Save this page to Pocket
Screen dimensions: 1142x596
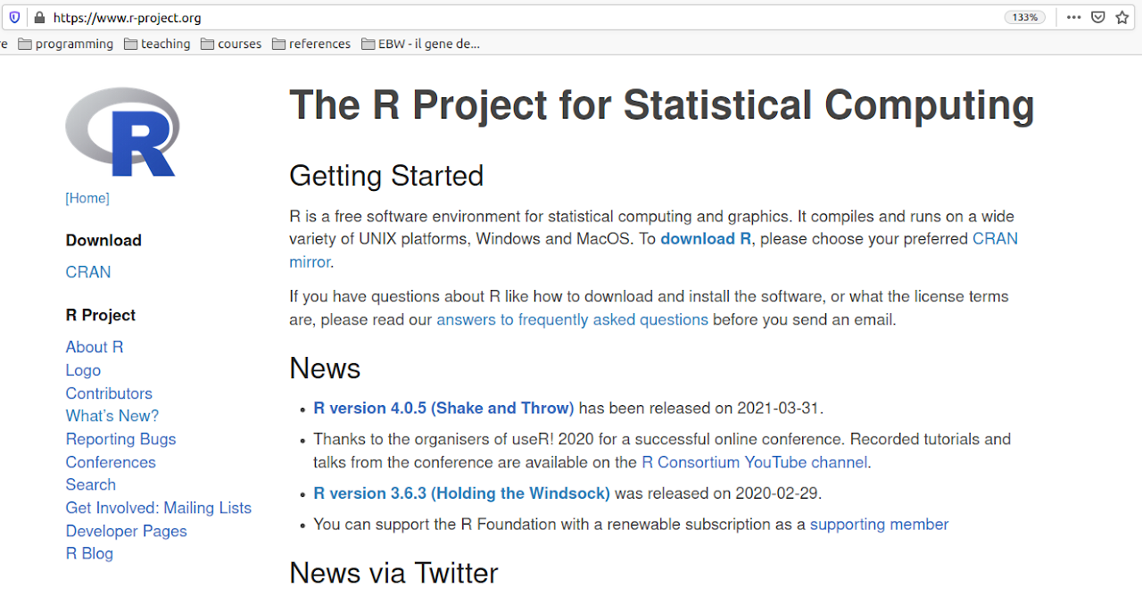point(1097,16)
